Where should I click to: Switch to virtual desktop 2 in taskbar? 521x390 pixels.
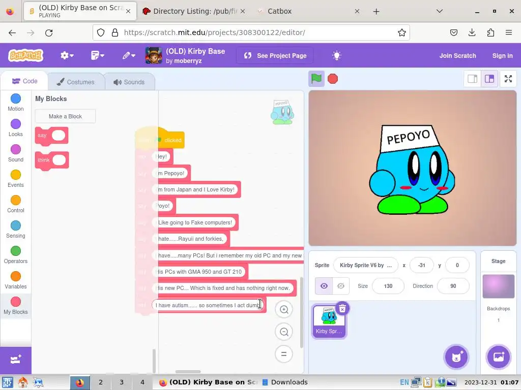(100, 382)
